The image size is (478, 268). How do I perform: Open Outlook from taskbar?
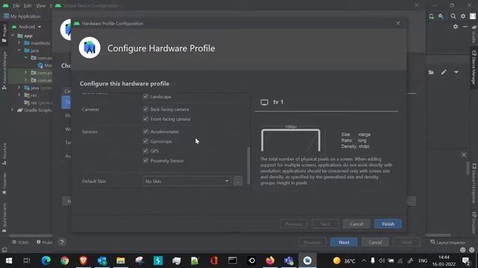point(102,261)
